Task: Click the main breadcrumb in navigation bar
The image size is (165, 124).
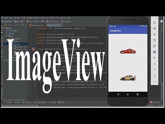Action: coord(30,21)
